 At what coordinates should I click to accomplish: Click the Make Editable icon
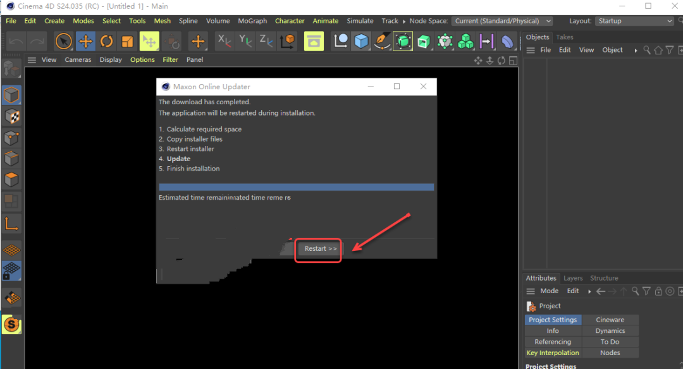[x=11, y=70]
